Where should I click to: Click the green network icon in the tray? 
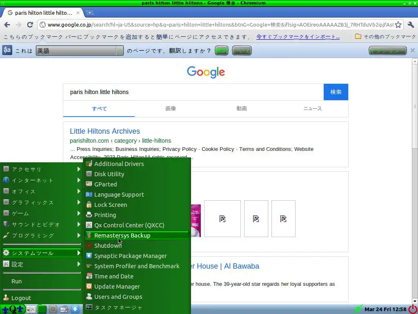coord(358,309)
